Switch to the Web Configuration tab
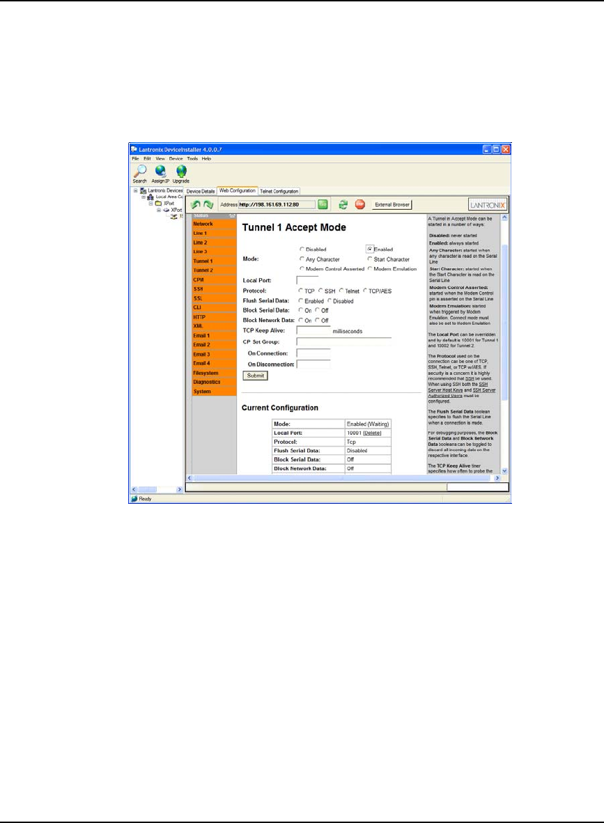 pos(237,190)
